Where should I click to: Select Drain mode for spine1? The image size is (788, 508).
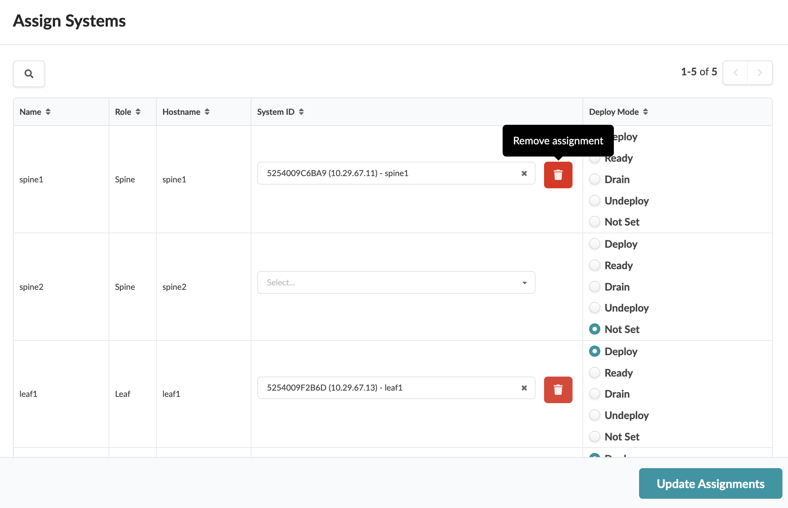pos(594,179)
